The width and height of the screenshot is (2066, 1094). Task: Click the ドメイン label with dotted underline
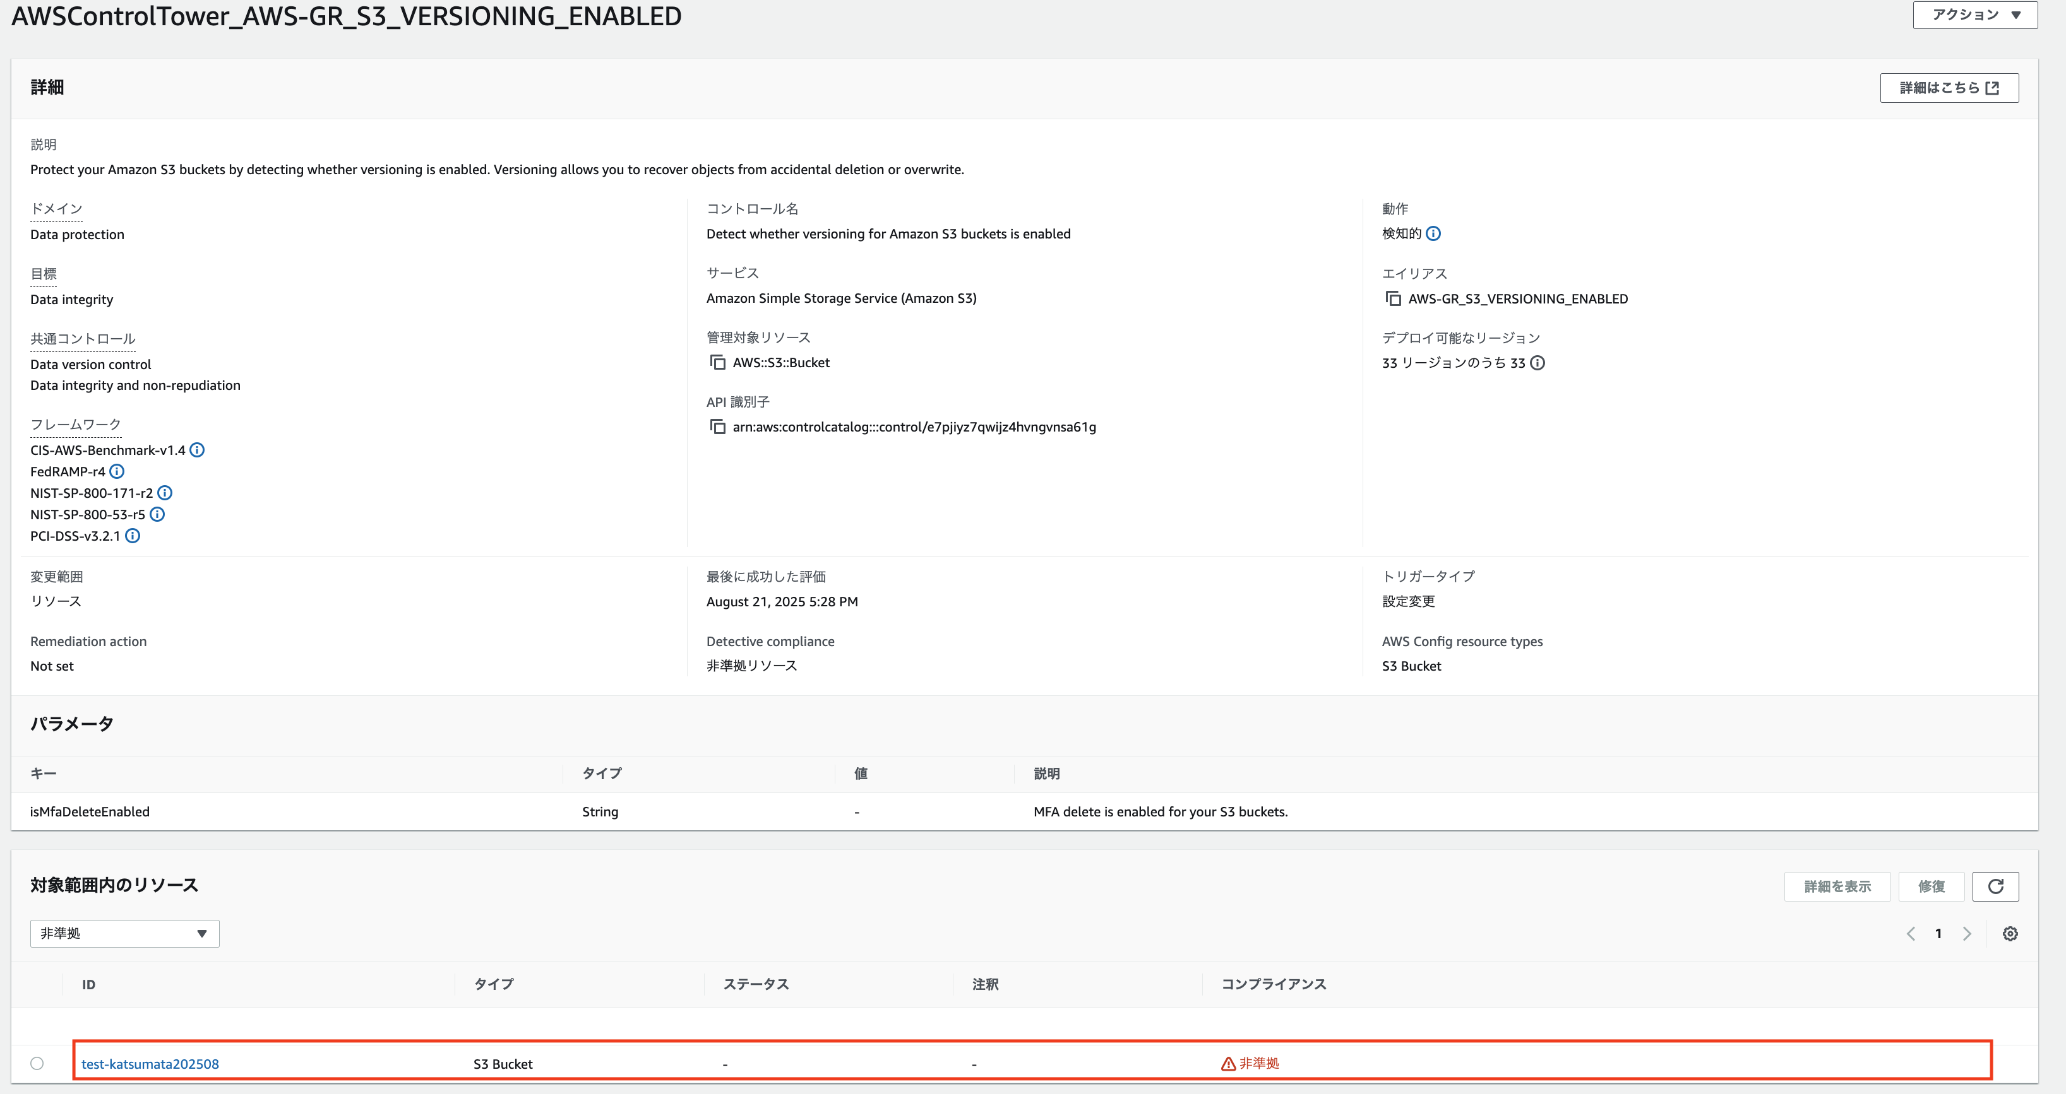point(56,208)
